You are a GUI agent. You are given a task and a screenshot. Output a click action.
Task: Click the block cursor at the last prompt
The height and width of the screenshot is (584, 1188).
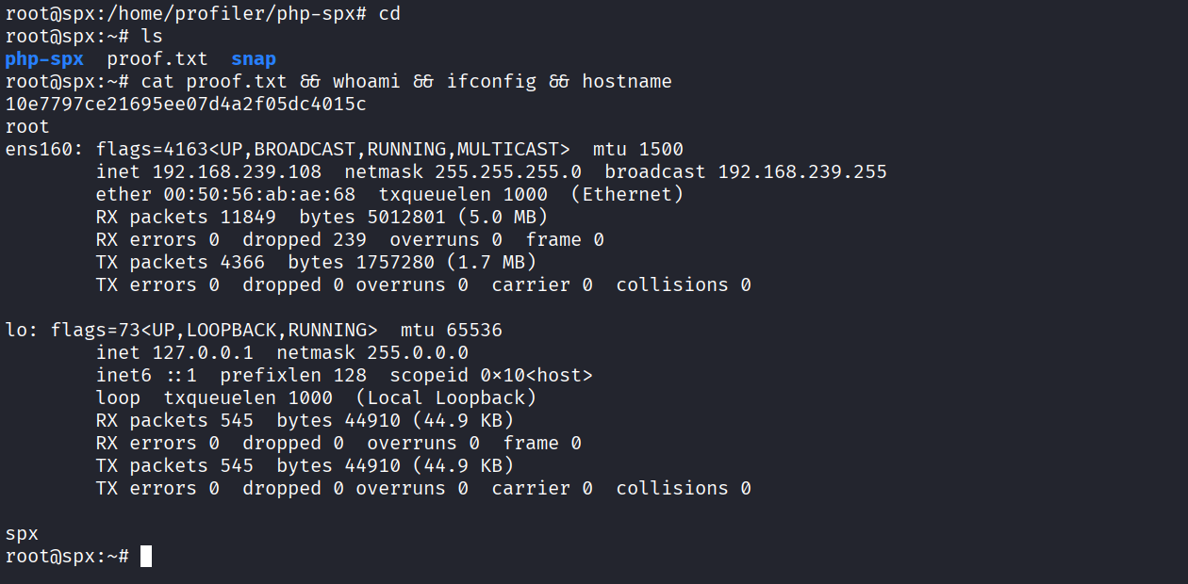click(146, 557)
